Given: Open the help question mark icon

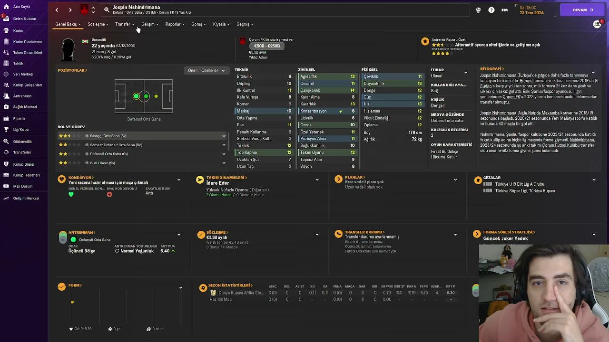Looking at the screenshot, I should 491,10.
